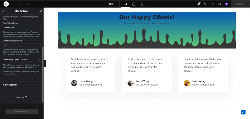Open the revision history icon

(27, 4)
